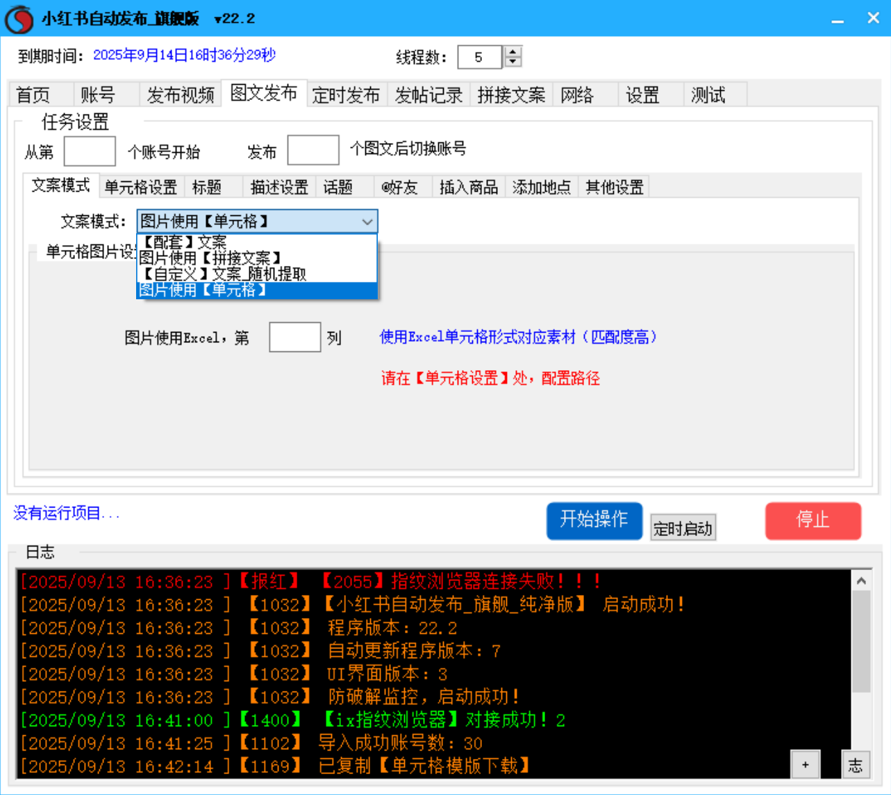Select 【配套】文案 from the dropdown list
Viewport: 891px width, 795px height.
click(x=208, y=242)
